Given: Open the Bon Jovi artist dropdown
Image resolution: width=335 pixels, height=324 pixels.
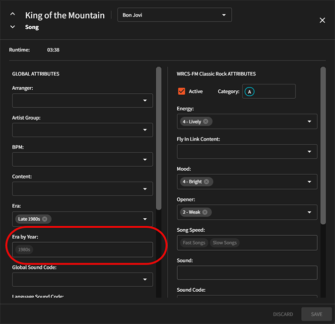Looking at the screenshot, I should 175,15.
